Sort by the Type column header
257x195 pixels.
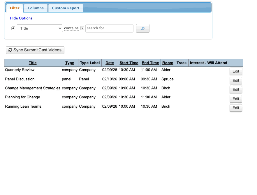coord(70,63)
